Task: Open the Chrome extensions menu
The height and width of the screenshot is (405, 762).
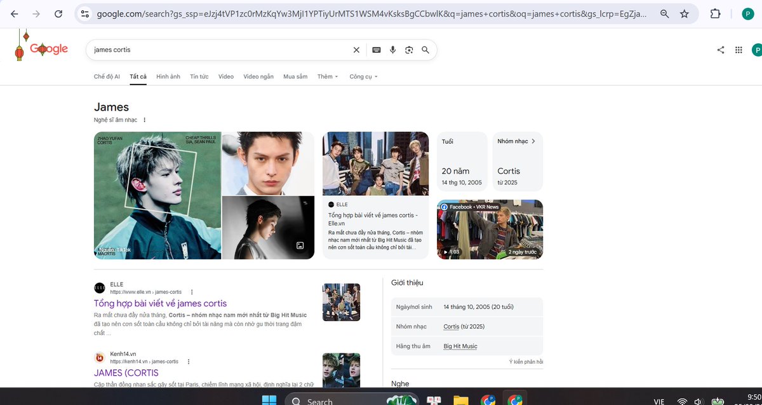Action: tap(715, 13)
